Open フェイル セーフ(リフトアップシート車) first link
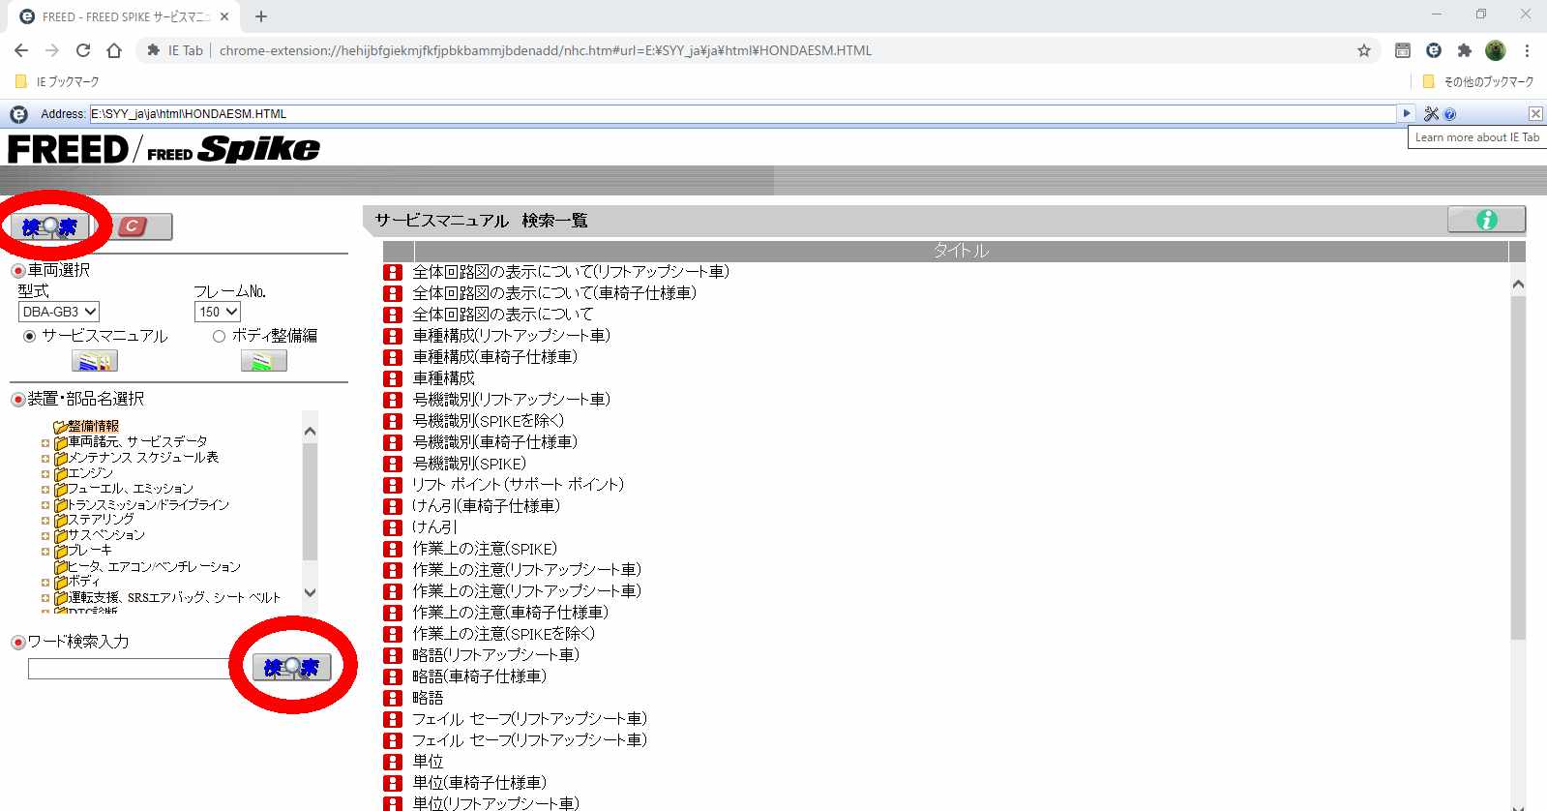 [530, 719]
